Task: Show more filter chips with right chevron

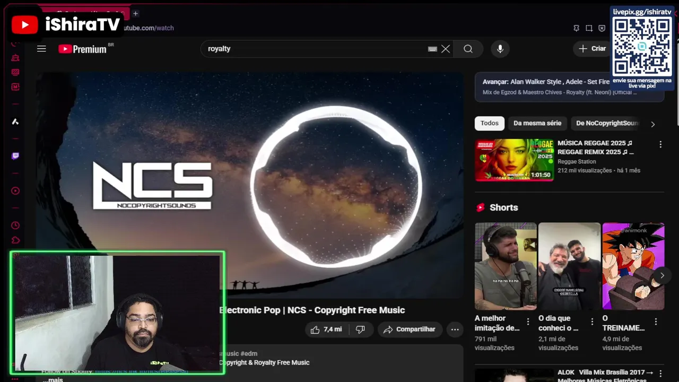Action: click(x=652, y=124)
